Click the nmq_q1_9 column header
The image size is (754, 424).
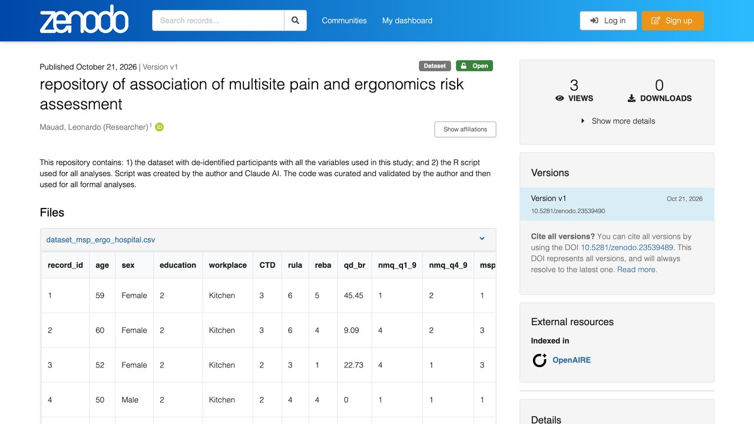pyautogui.click(x=398, y=265)
